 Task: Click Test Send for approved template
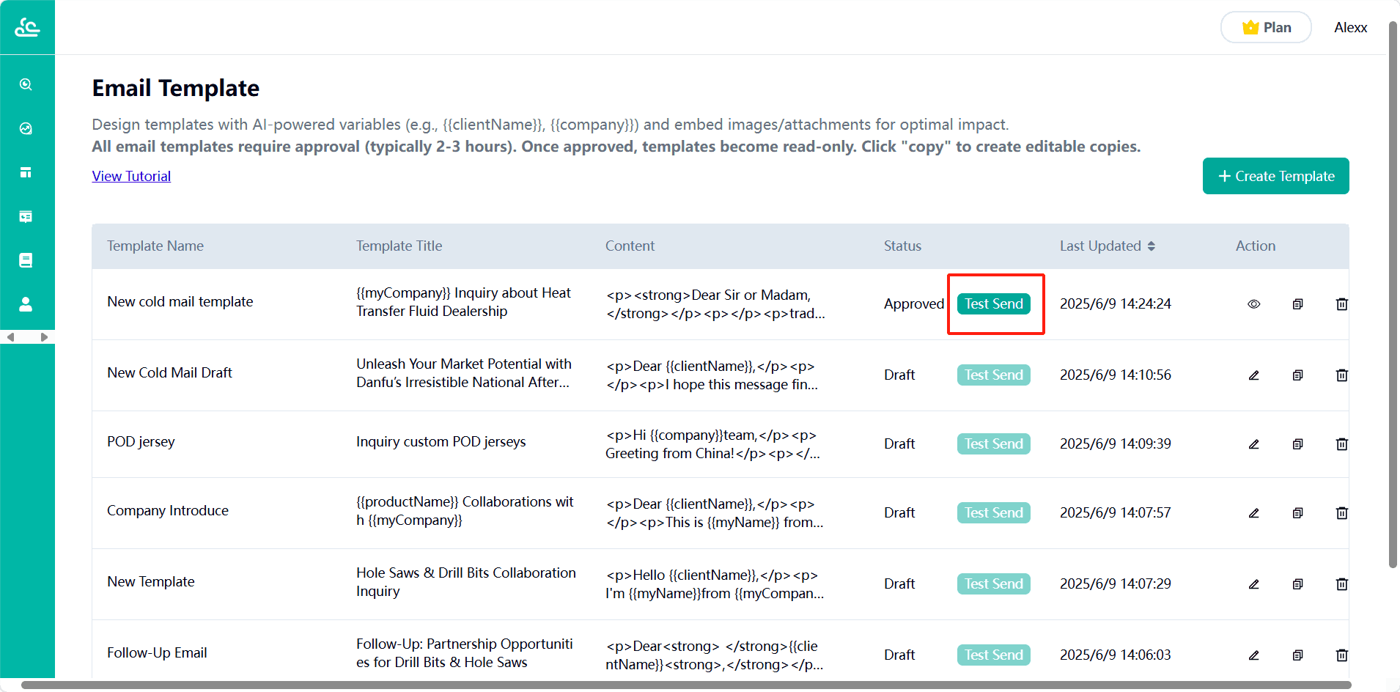[x=994, y=304]
